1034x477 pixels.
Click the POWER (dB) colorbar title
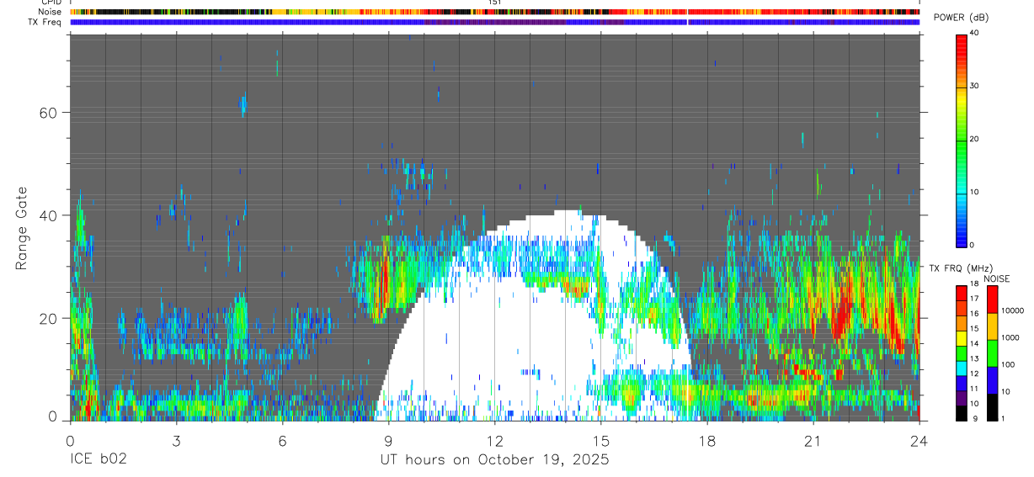961,18
